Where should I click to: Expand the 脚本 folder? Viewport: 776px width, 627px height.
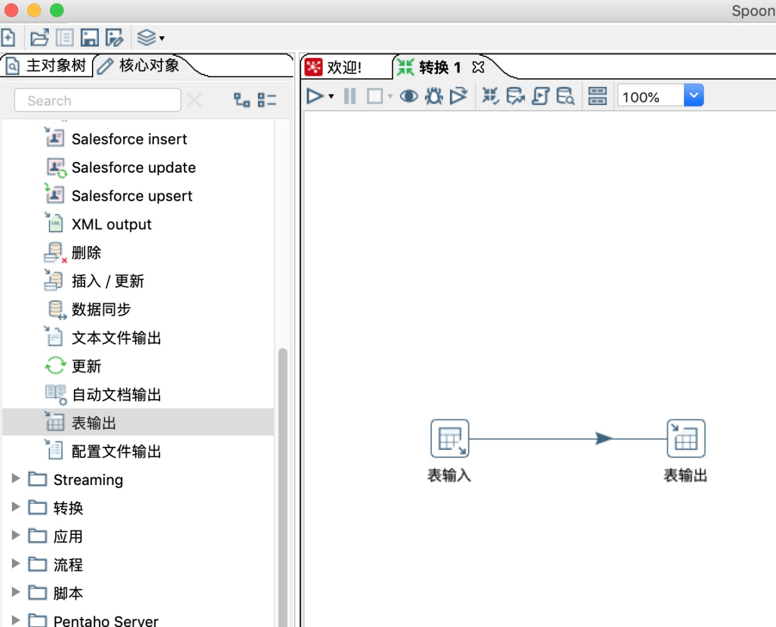click(16, 592)
